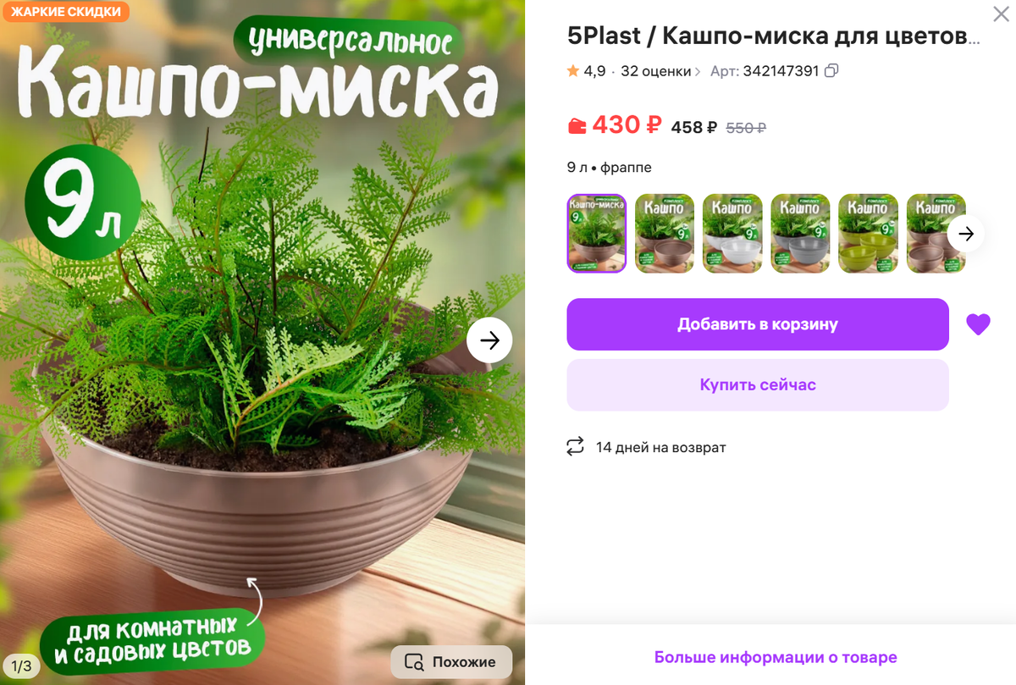Select the second brown bowl thumbnail
The image size is (1016, 685).
click(665, 234)
